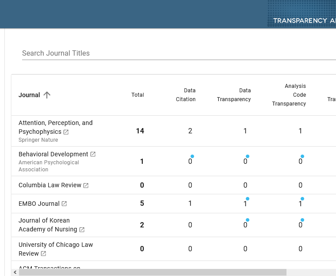Open external link icon beside Behavioral Development
Image resolution: width=336 pixels, height=276 pixels.
pyautogui.click(x=93, y=154)
